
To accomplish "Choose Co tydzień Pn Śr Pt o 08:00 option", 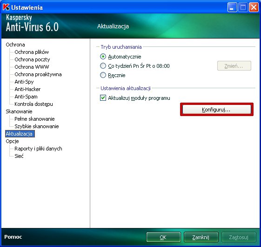I will (x=103, y=66).
